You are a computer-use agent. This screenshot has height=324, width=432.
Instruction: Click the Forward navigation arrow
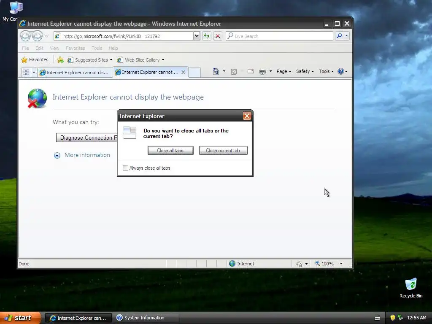coord(37,36)
